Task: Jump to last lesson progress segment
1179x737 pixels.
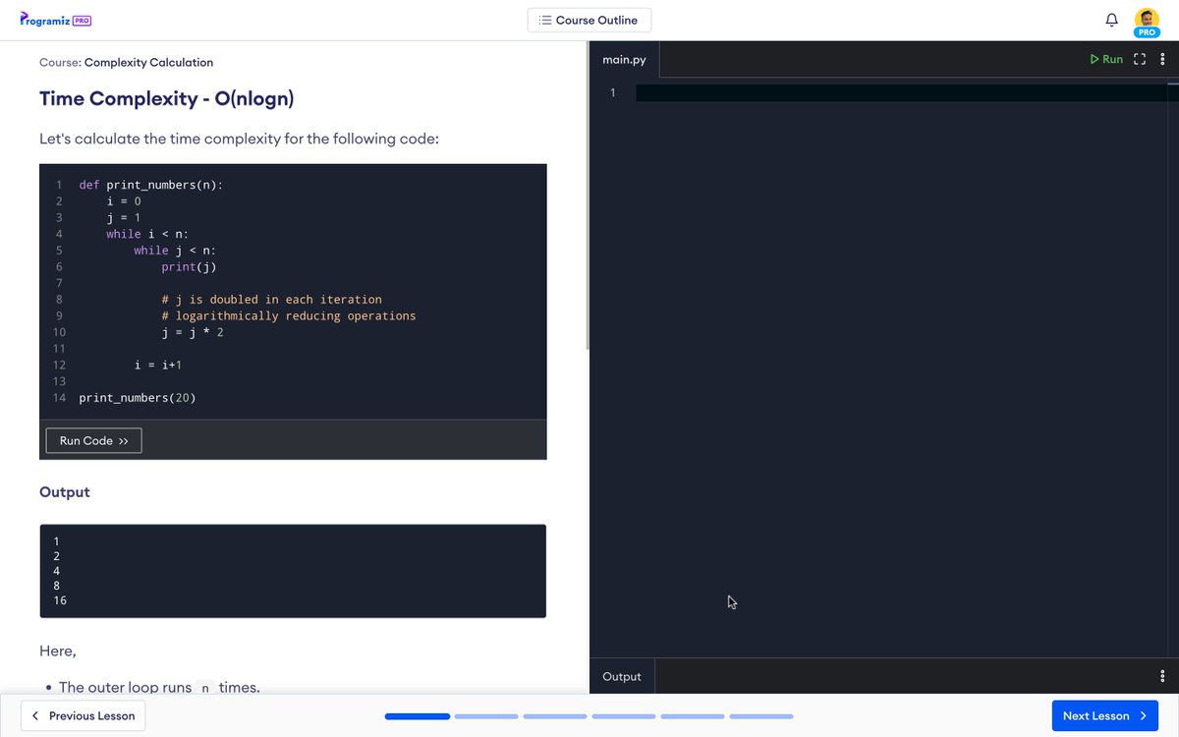Action: [x=761, y=716]
